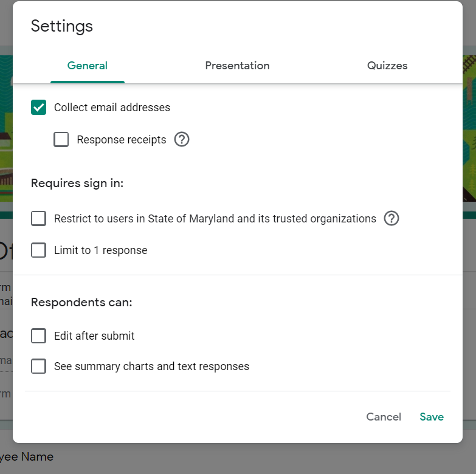This screenshot has width=476, height=474.
Task: Allow respondents to Edit after submit
Action: [38, 336]
